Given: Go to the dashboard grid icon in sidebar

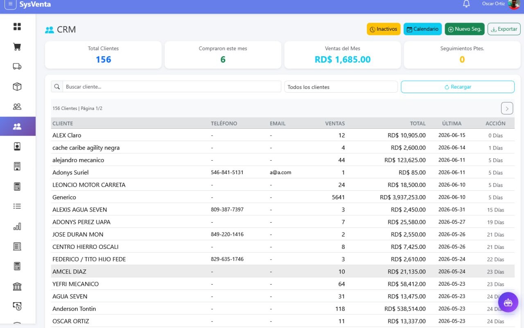Looking at the screenshot, I should pos(17,27).
